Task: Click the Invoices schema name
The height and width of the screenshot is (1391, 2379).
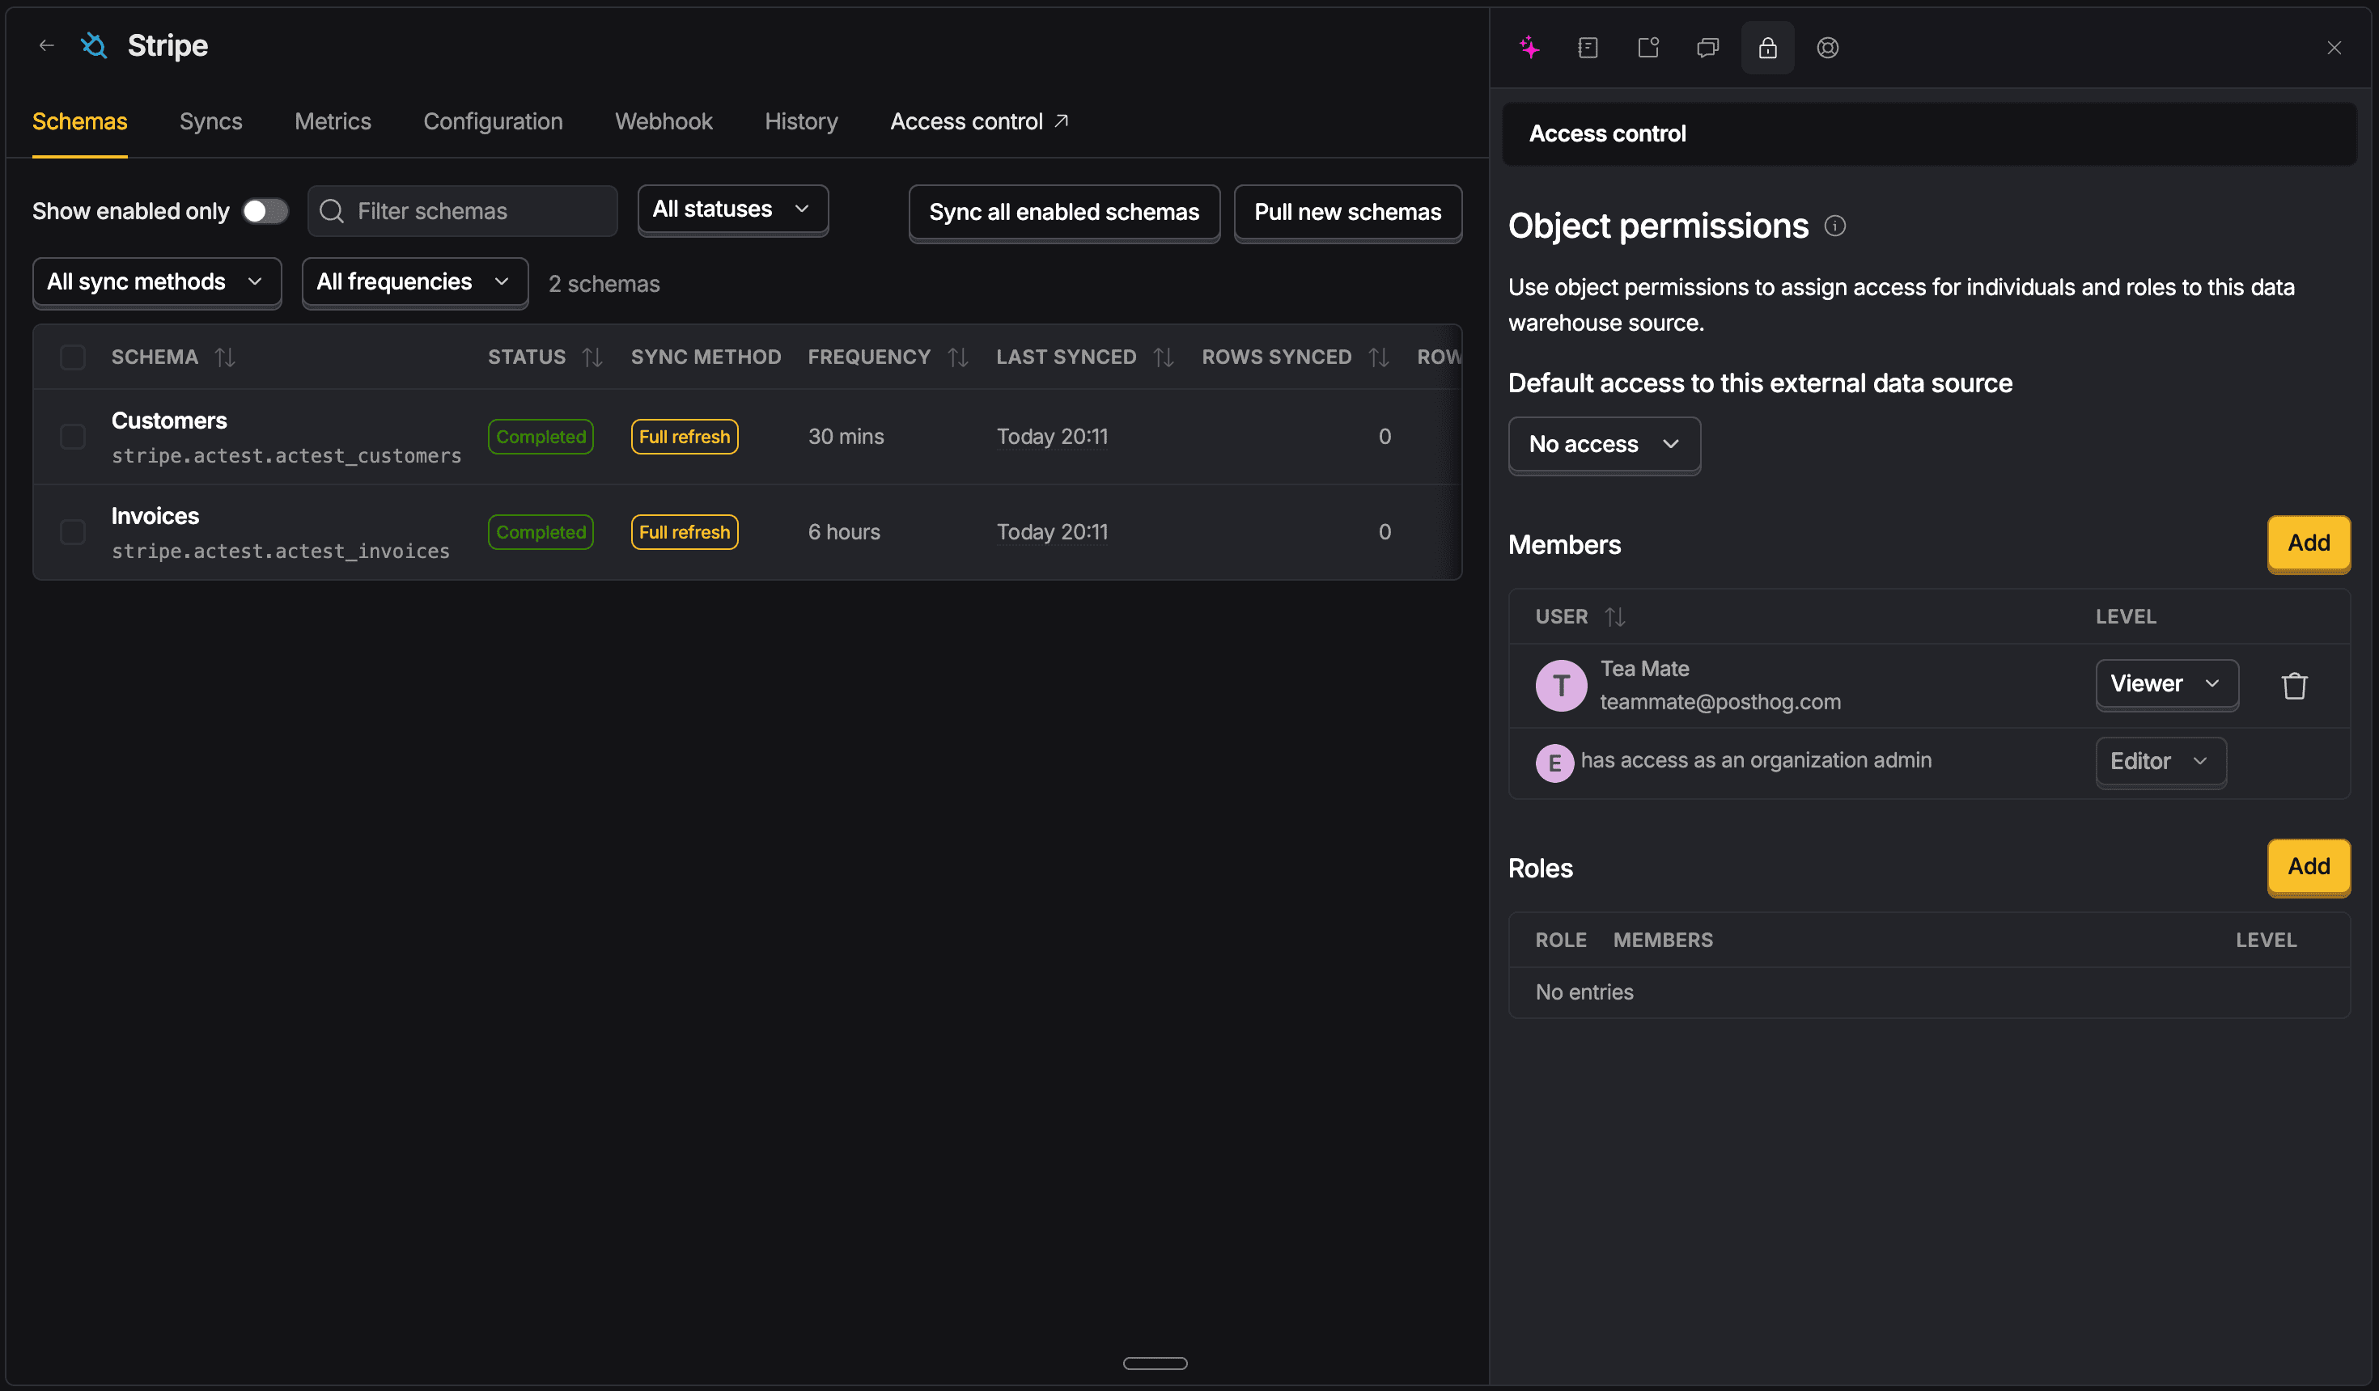Action: [x=155, y=515]
